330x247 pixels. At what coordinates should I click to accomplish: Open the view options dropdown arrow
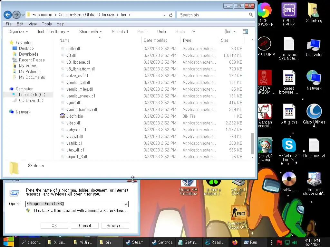click(234, 32)
